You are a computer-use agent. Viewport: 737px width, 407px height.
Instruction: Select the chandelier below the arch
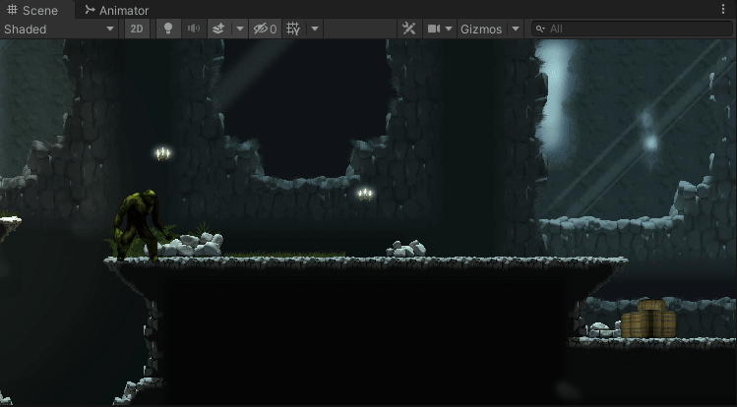click(x=365, y=194)
